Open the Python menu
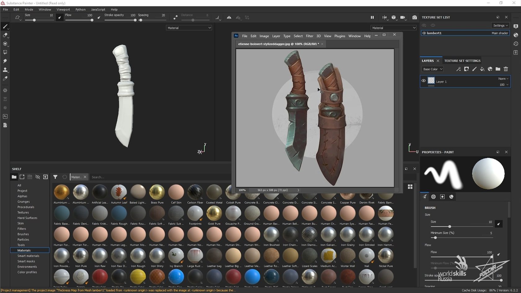Screen dimensions: 521x293 coord(80,10)
